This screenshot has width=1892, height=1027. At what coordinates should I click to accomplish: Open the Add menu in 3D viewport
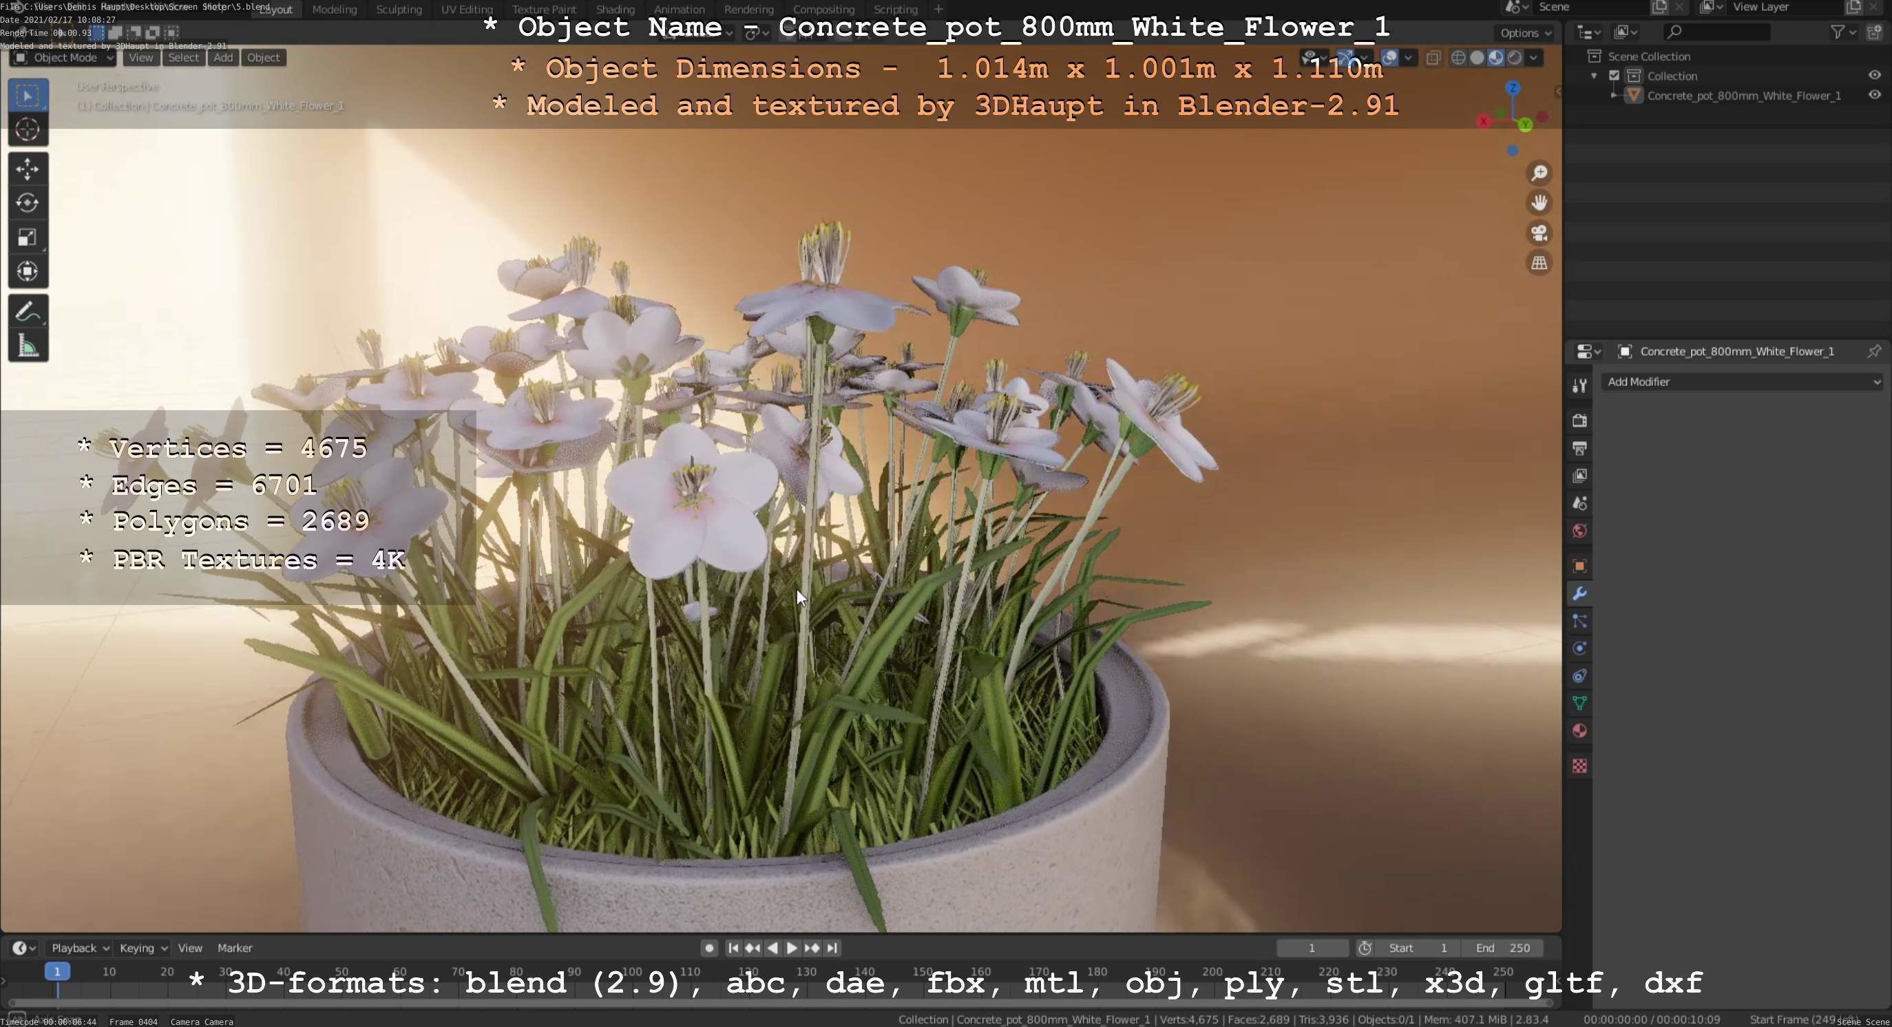coord(223,58)
